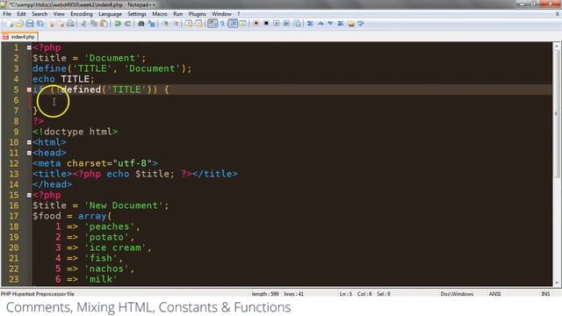Cut selection with scissors icon

84,24
